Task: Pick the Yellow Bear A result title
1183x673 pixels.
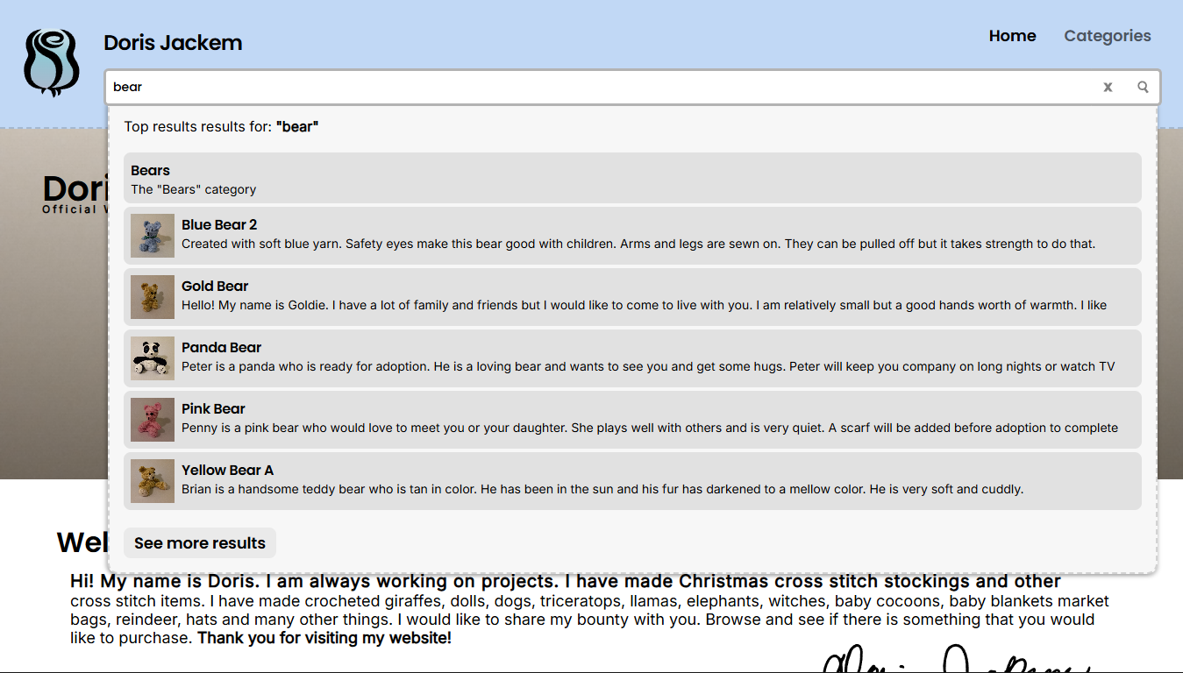Action: (227, 471)
